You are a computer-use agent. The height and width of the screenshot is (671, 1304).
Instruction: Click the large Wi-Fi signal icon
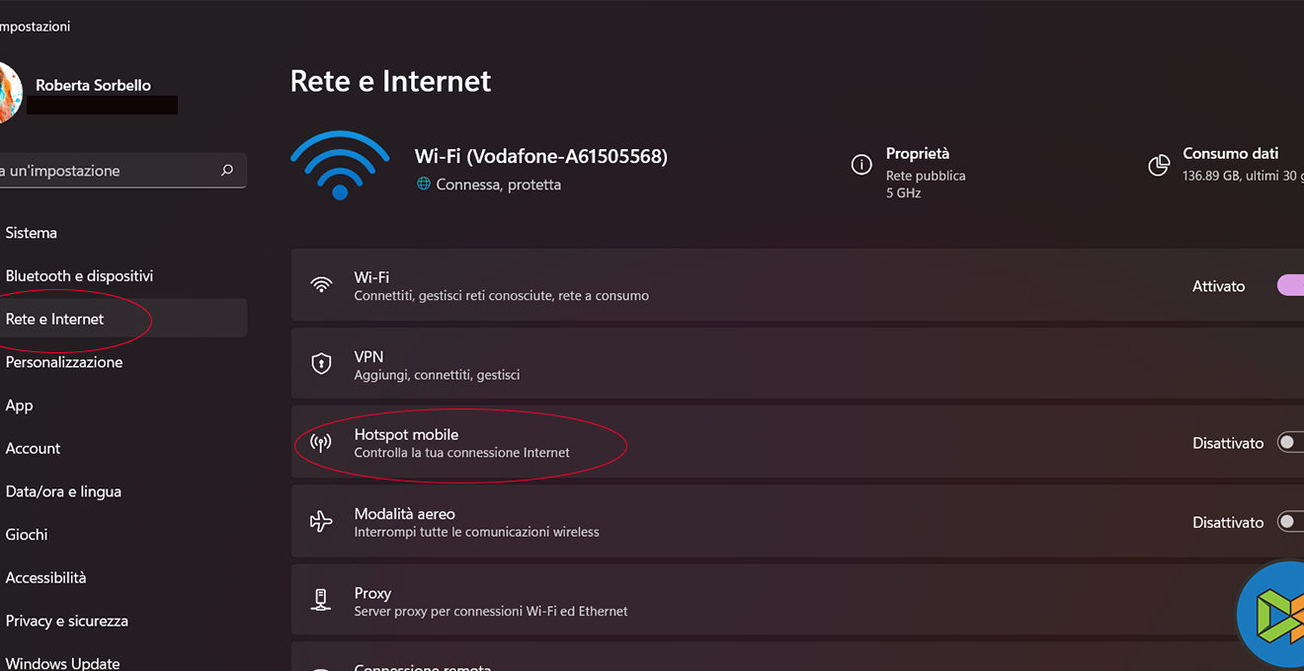point(340,166)
